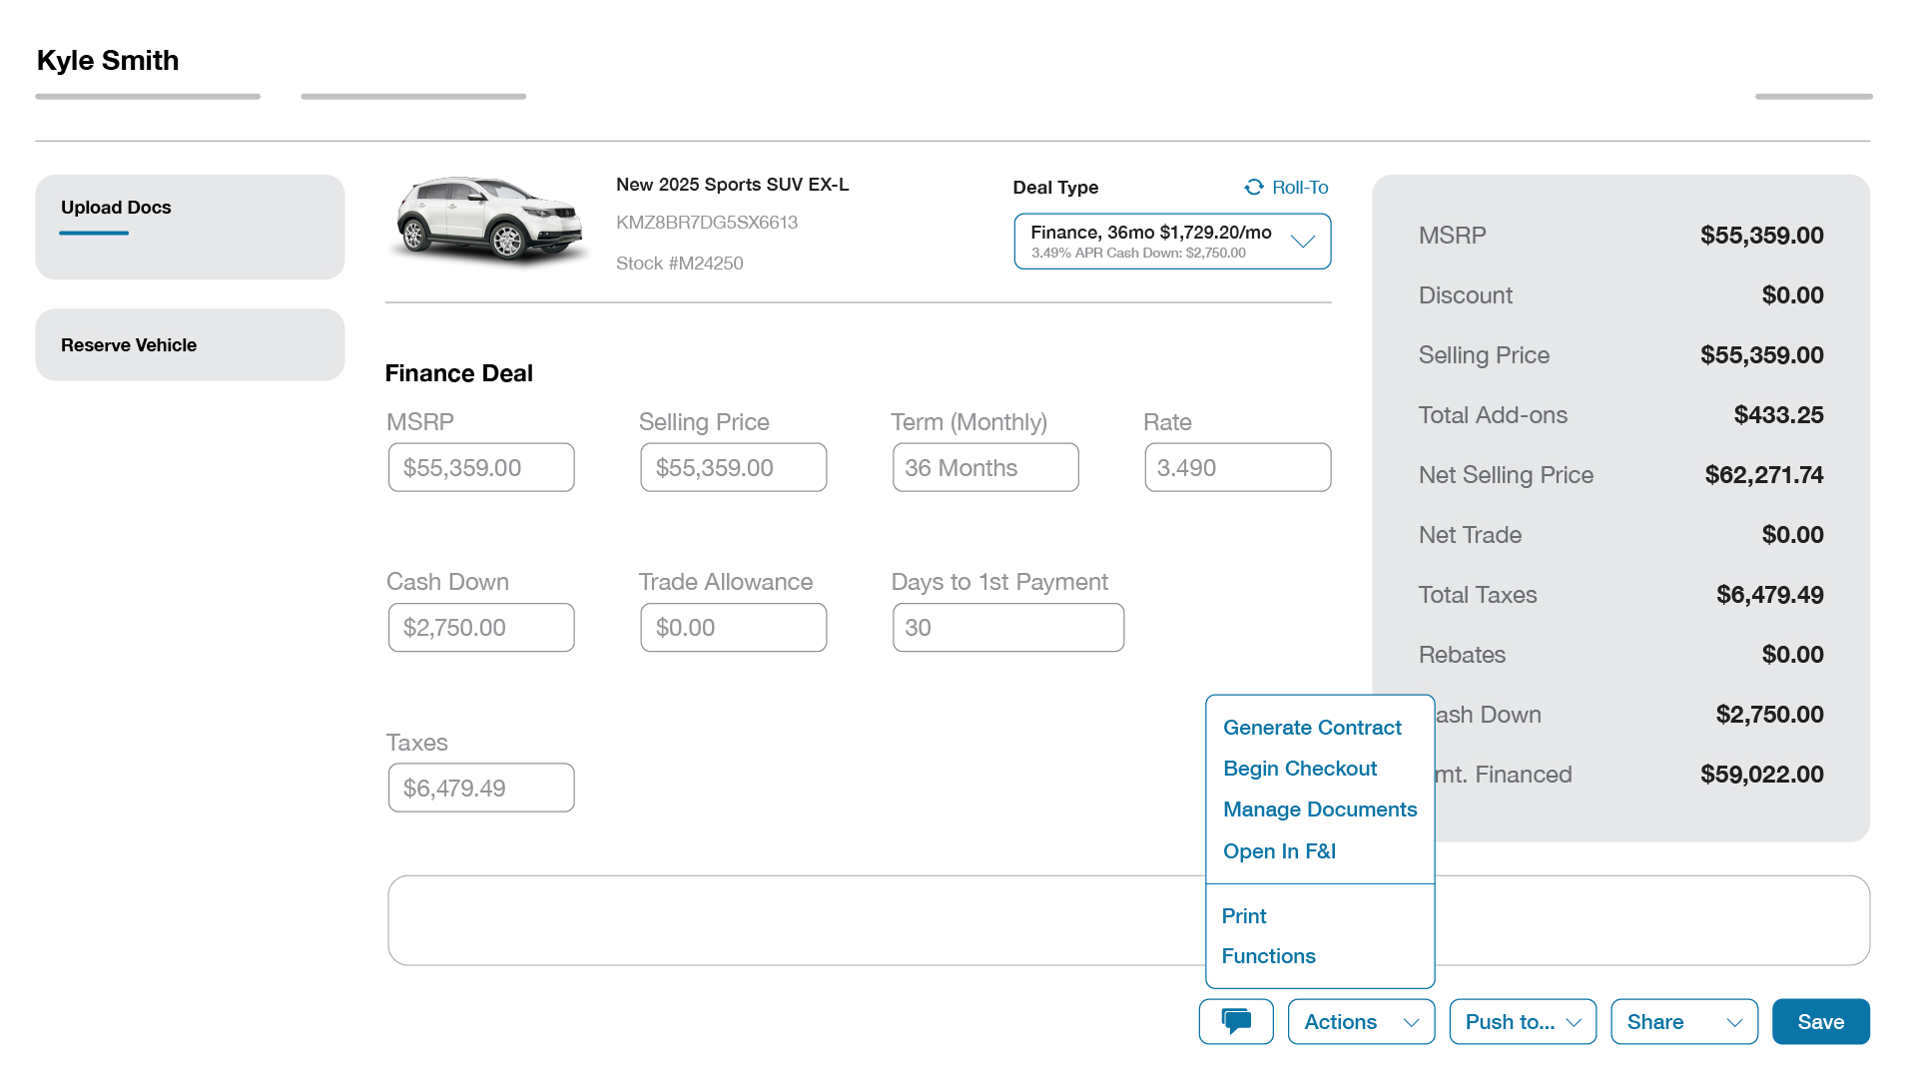Select Generate Contract from the menu
1917x1078 pixels.
(x=1311, y=728)
